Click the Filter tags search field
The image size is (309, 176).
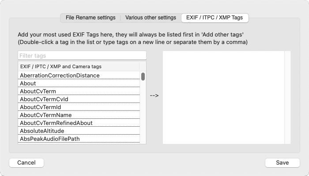coord(82,56)
